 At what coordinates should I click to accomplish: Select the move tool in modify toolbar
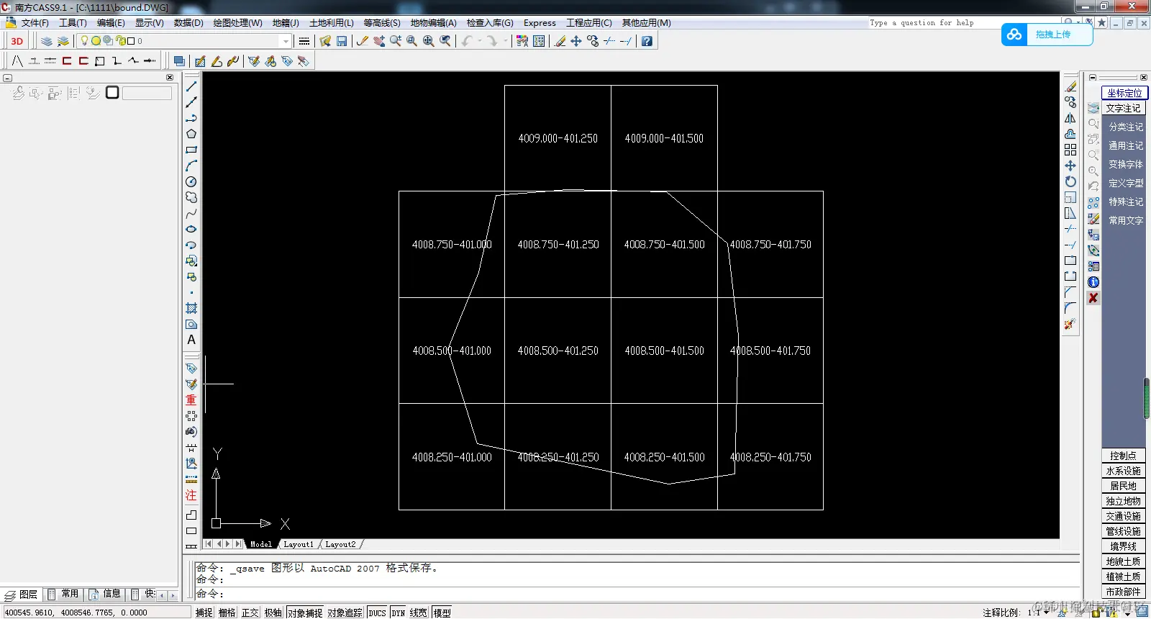click(1070, 166)
